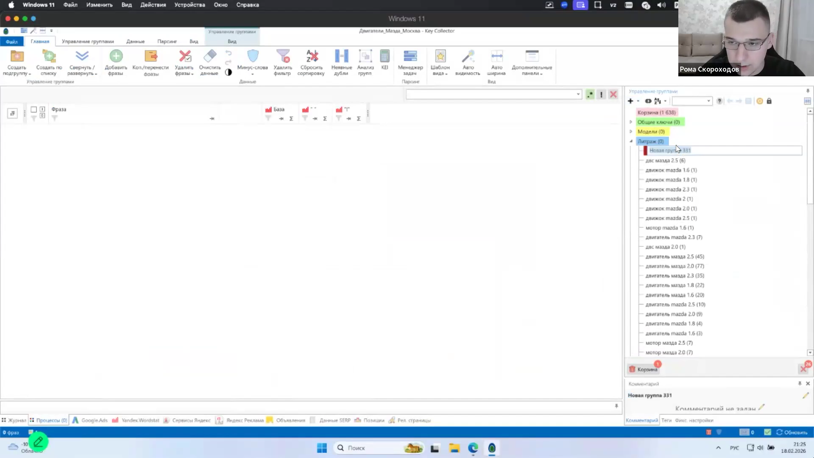Toggle the half-filled contrast circle in the ribbon
This screenshot has height=458, width=814.
229,73
